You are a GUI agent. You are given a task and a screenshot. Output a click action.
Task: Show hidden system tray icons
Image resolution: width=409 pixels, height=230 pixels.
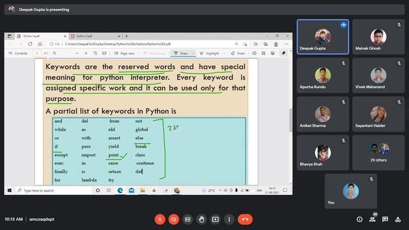click(220, 190)
